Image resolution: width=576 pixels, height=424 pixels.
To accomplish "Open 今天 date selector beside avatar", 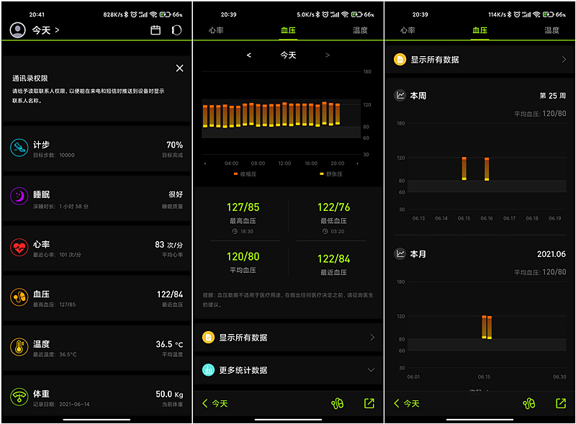I will click(45, 30).
